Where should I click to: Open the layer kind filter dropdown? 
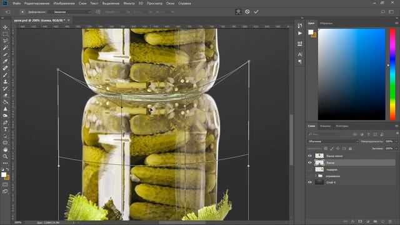pos(324,134)
